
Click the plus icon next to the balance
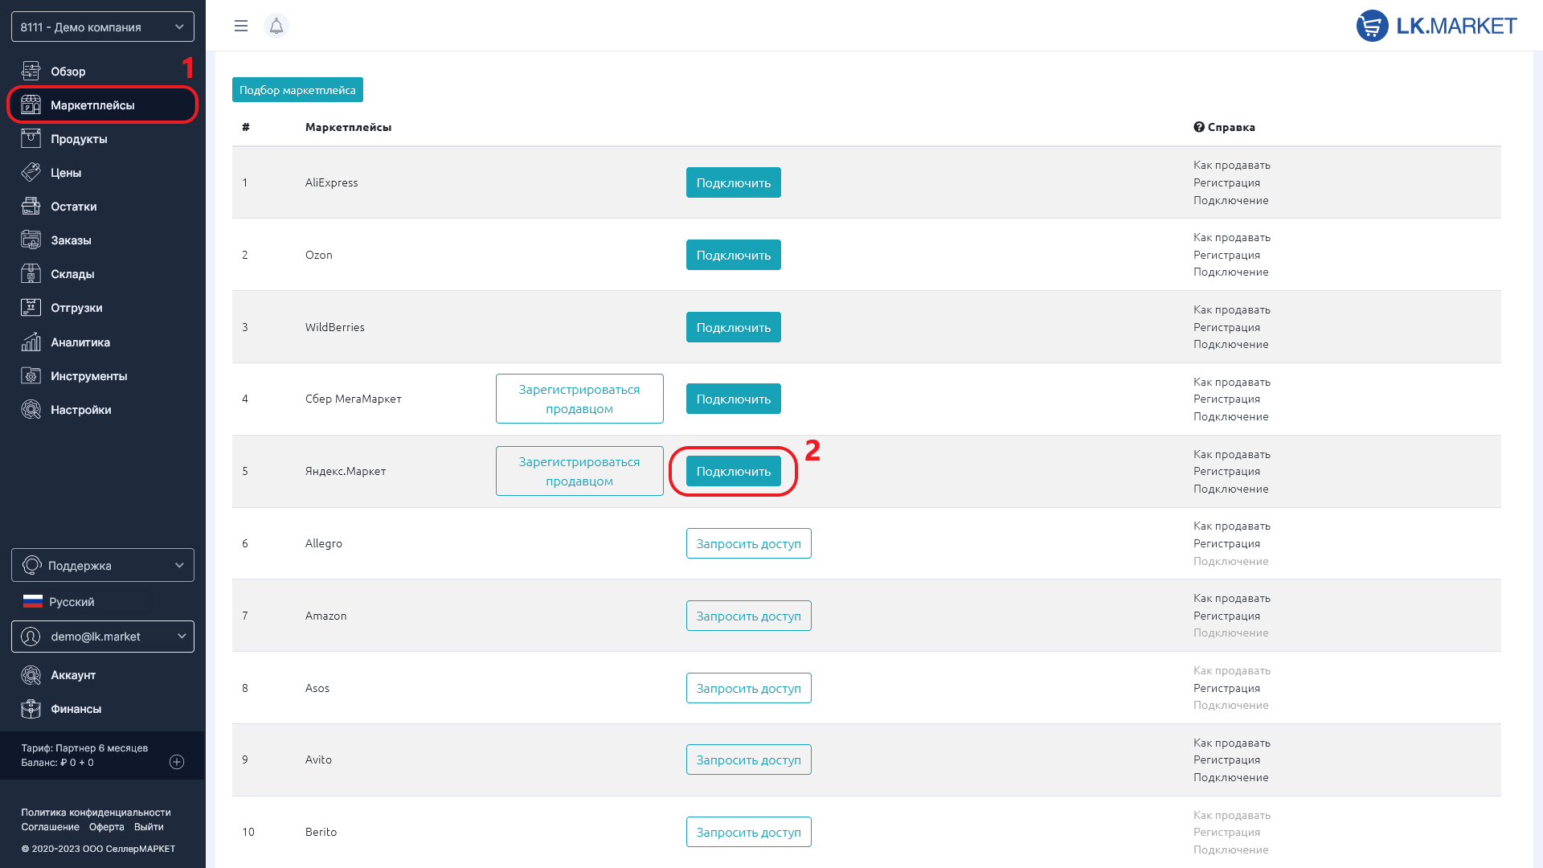pyautogui.click(x=177, y=762)
